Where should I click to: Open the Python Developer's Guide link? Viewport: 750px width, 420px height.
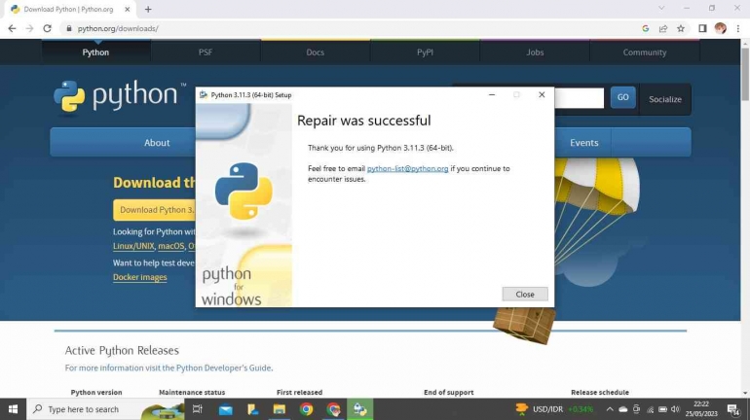pyautogui.click(x=224, y=367)
